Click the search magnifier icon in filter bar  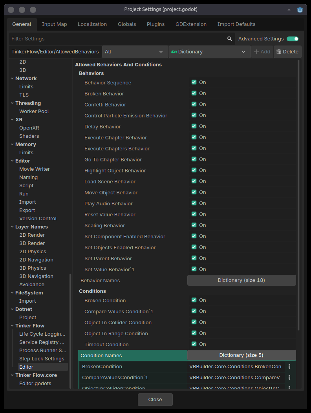230,39
